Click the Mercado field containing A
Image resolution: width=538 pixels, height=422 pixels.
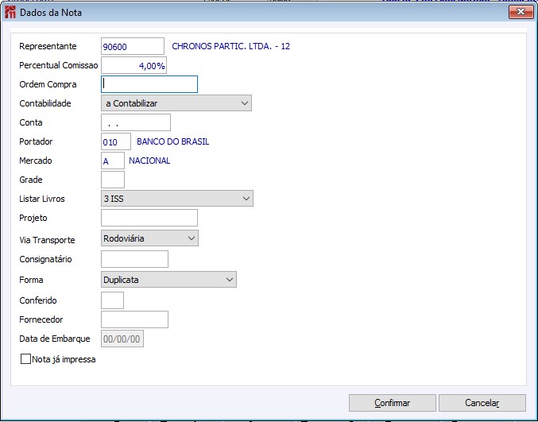click(x=113, y=161)
